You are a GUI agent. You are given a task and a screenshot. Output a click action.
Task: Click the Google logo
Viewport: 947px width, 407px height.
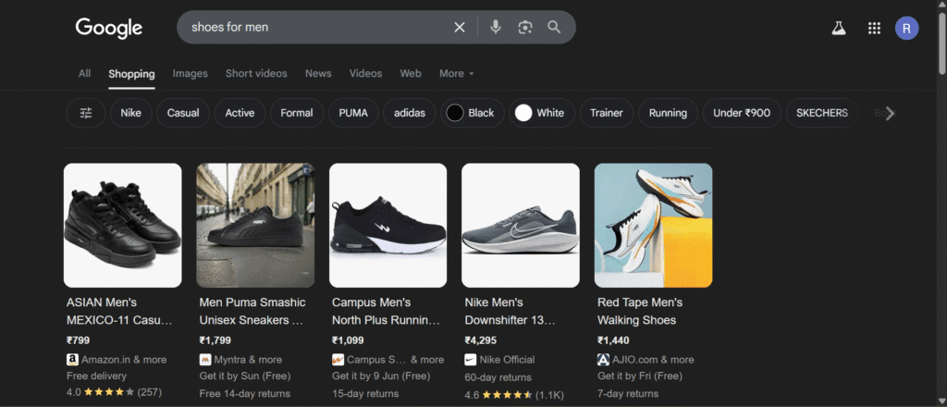coord(109,28)
